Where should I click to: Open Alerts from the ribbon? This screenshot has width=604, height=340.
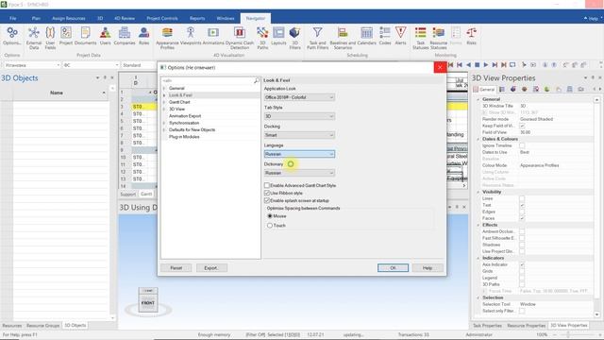click(x=400, y=36)
